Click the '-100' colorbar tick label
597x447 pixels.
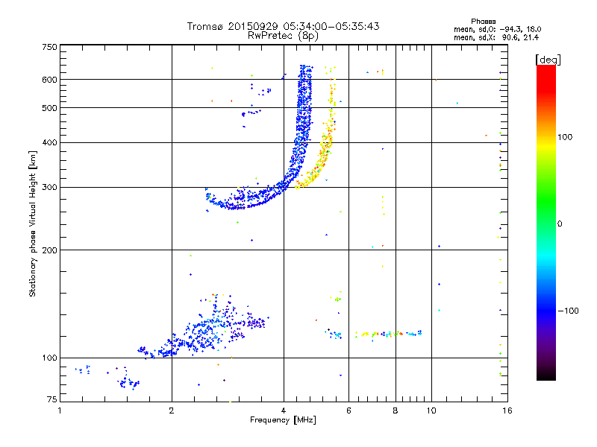click(x=569, y=311)
